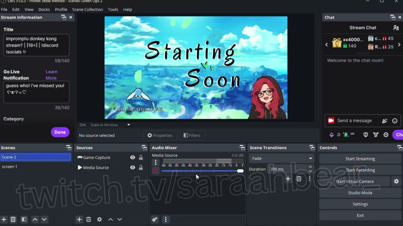Float the Sources dock
Screen dimensions: 403x226
pos(144,148)
